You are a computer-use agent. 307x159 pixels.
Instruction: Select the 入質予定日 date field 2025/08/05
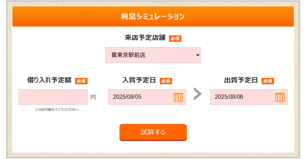(147, 97)
